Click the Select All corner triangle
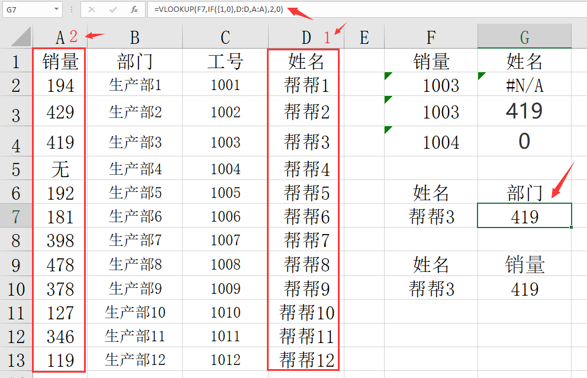The width and height of the screenshot is (587, 378). (x=21, y=36)
